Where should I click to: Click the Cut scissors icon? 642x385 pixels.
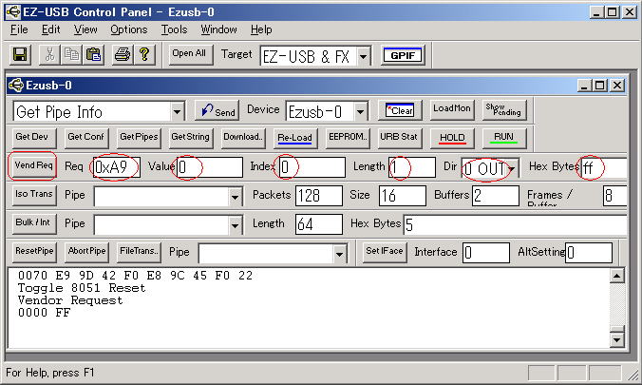(49, 54)
